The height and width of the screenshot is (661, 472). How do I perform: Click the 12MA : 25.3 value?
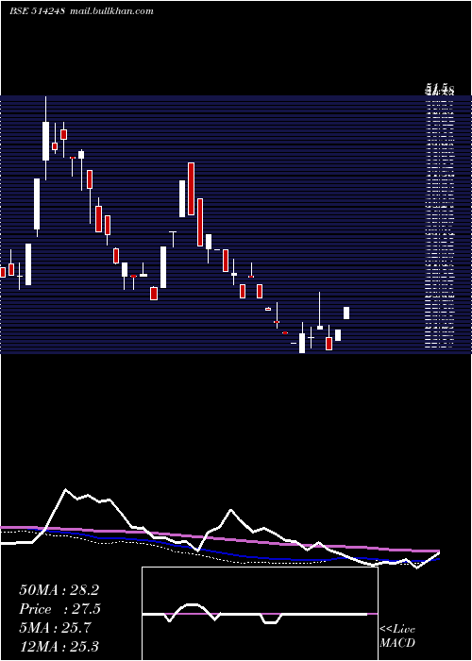click(59, 646)
